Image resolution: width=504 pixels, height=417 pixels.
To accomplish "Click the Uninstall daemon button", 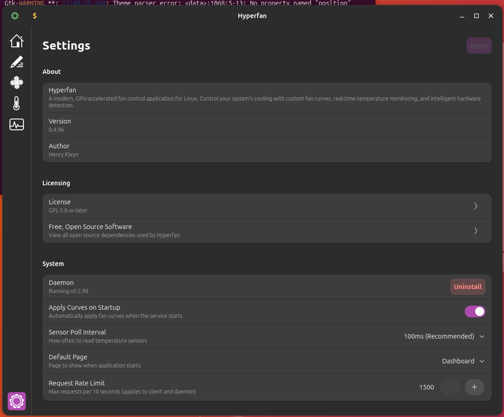I will [x=468, y=287].
